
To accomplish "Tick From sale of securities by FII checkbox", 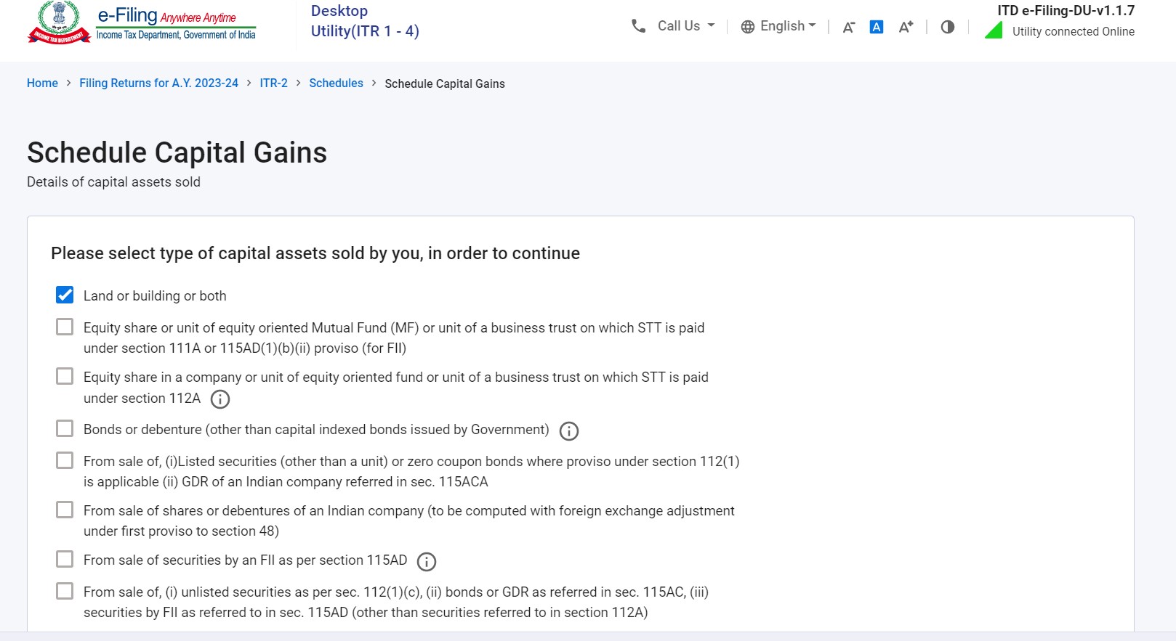I will [65, 560].
